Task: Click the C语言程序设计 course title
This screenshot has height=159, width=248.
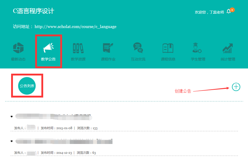Action: (34, 11)
